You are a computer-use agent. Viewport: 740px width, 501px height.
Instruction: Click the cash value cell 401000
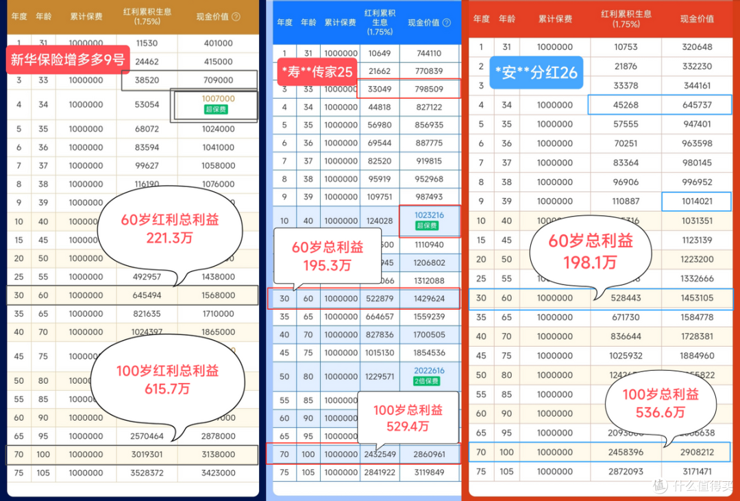[x=218, y=43]
